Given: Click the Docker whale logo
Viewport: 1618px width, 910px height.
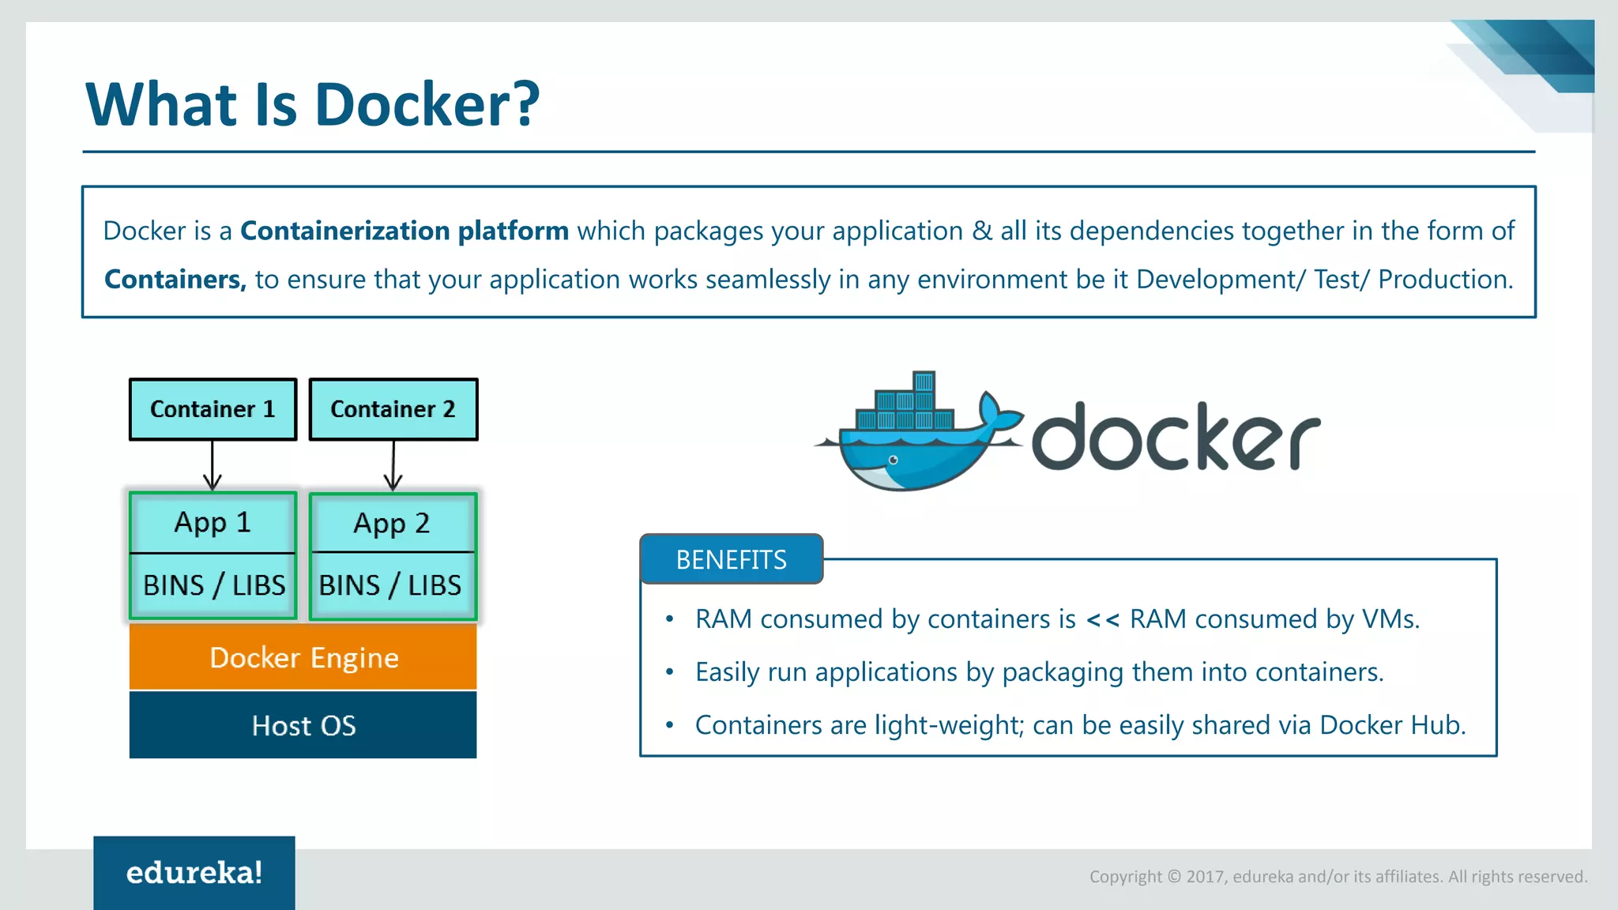Looking at the screenshot, I should click(920, 431).
